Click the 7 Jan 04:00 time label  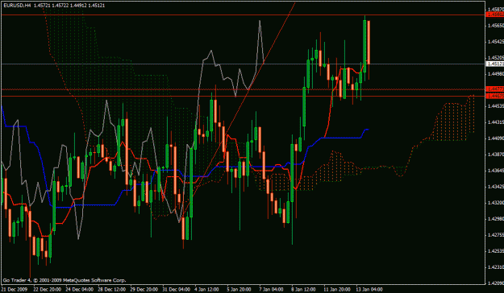(x=271, y=289)
